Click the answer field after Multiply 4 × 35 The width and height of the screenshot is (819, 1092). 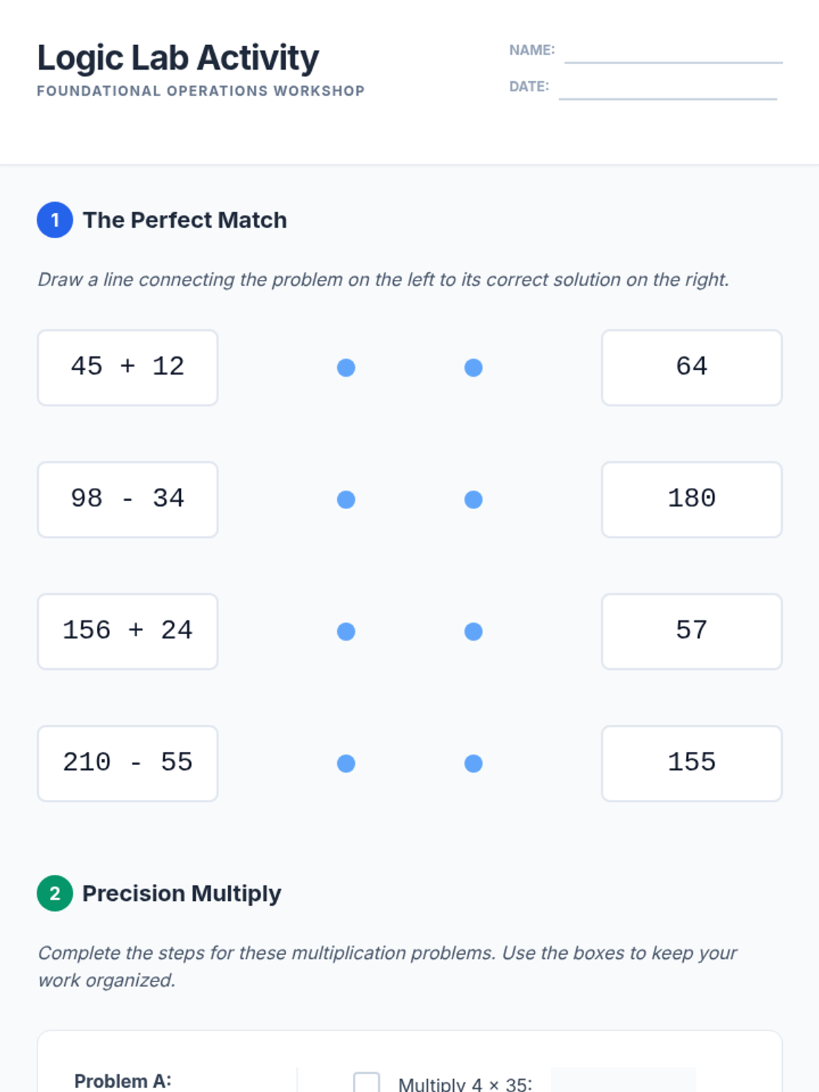[623, 1081]
